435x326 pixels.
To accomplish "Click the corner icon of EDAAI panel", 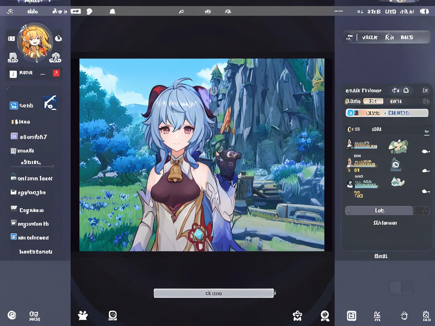I will [x=425, y=90].
